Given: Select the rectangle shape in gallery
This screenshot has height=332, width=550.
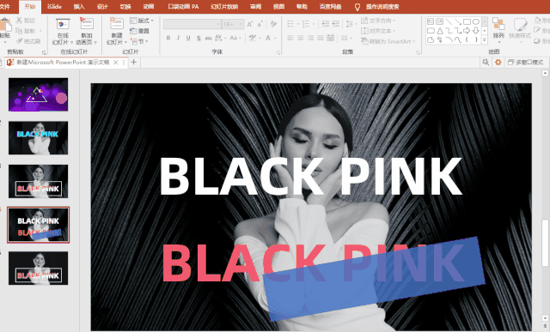Looking at the screenshot, I should [467, 21].
